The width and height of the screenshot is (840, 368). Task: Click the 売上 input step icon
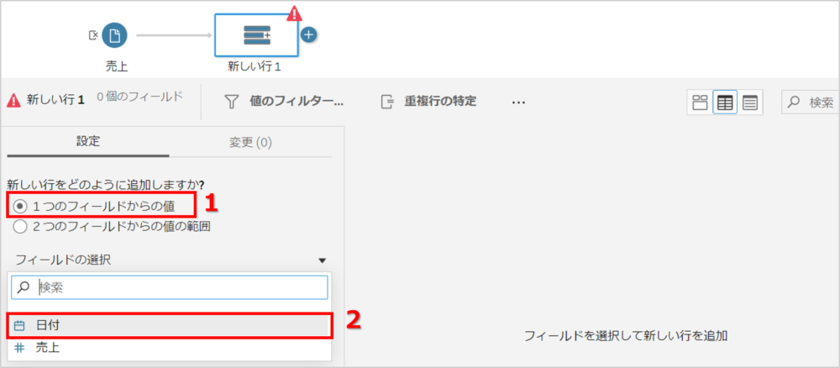click(x=114, y=35)
